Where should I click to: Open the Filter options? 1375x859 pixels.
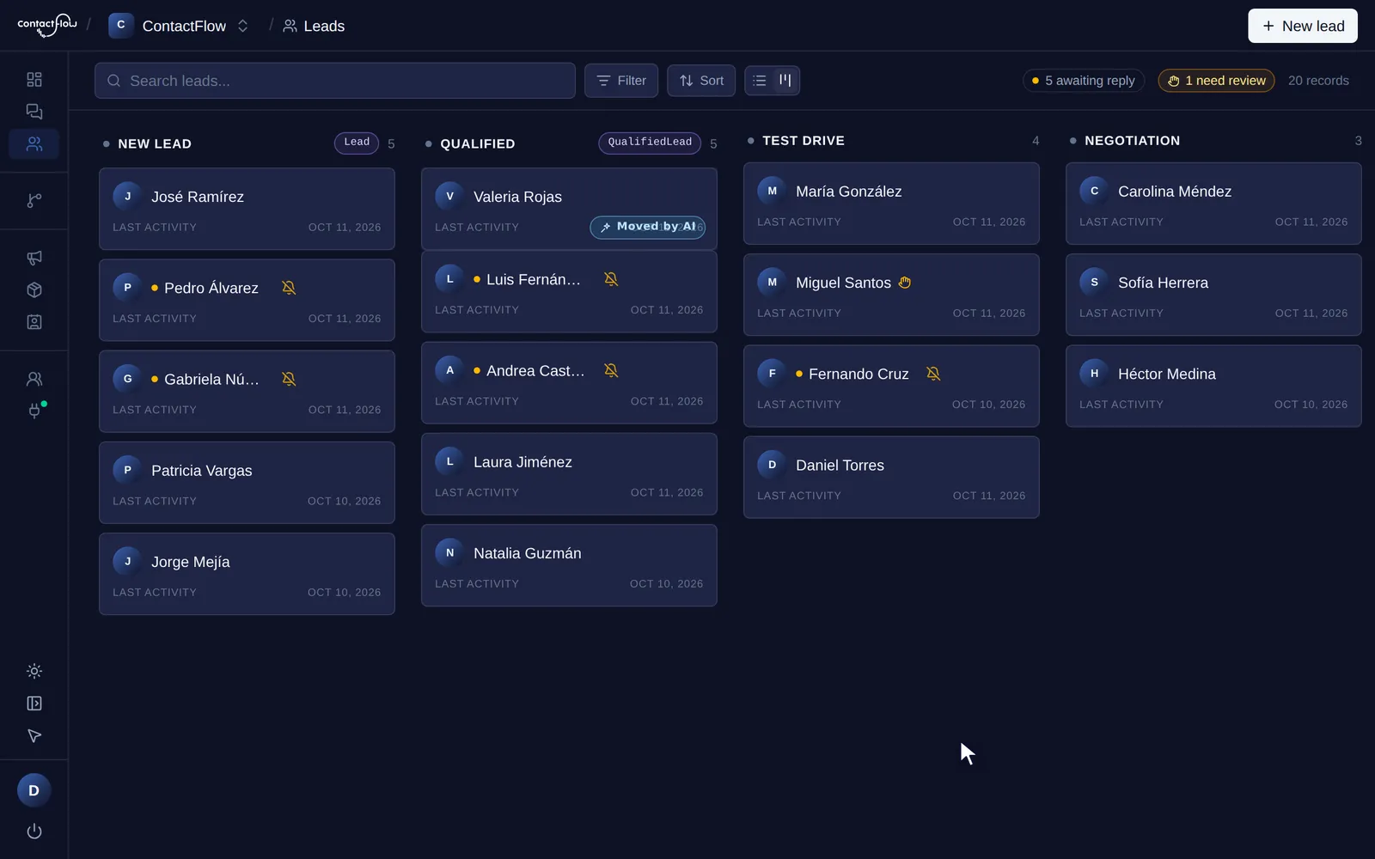point(621,81)
